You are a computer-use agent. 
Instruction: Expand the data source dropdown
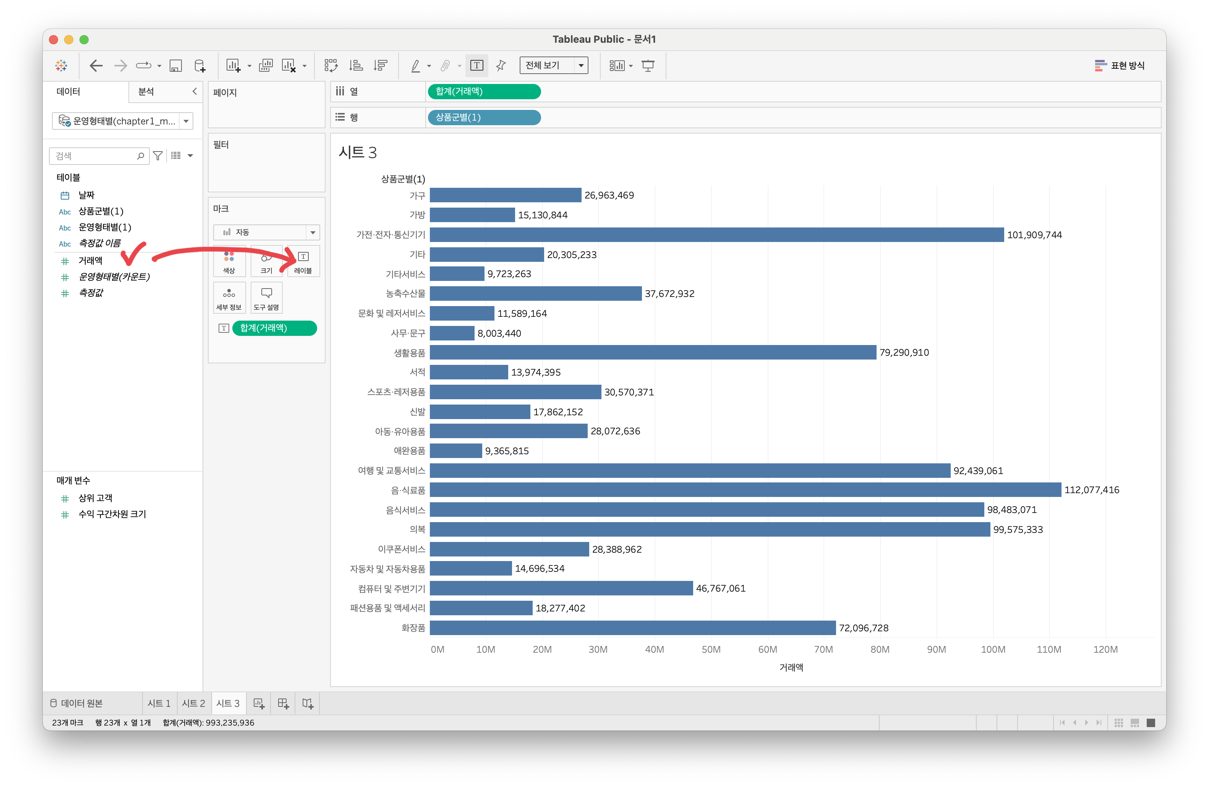186,121
